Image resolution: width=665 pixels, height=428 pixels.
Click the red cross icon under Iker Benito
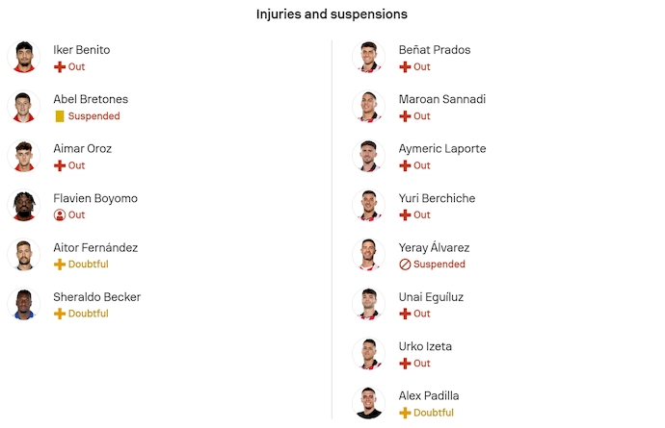pyautogui.click(x=60, y=67)
